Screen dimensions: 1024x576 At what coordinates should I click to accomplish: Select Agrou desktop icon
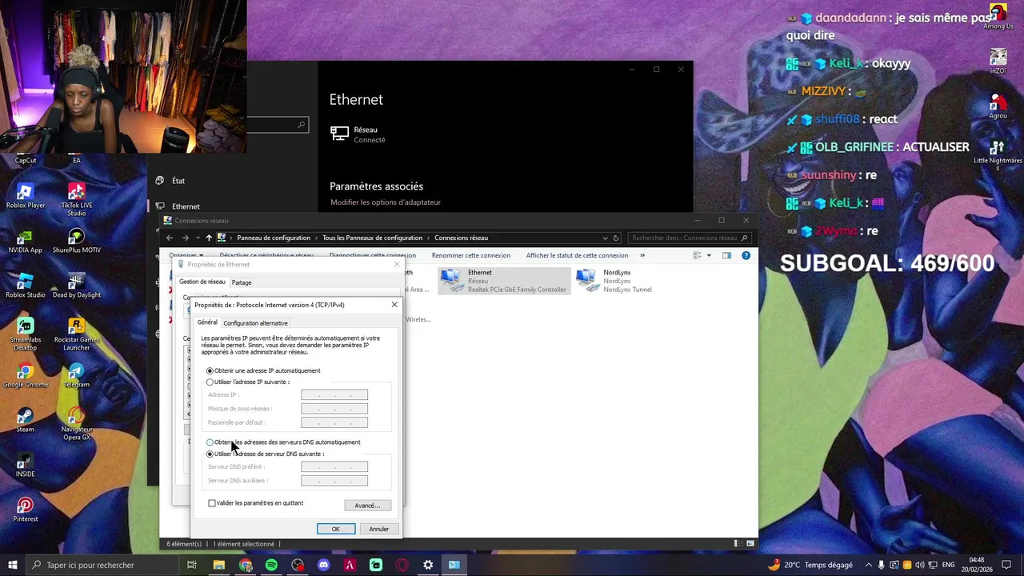click(998, 106)
